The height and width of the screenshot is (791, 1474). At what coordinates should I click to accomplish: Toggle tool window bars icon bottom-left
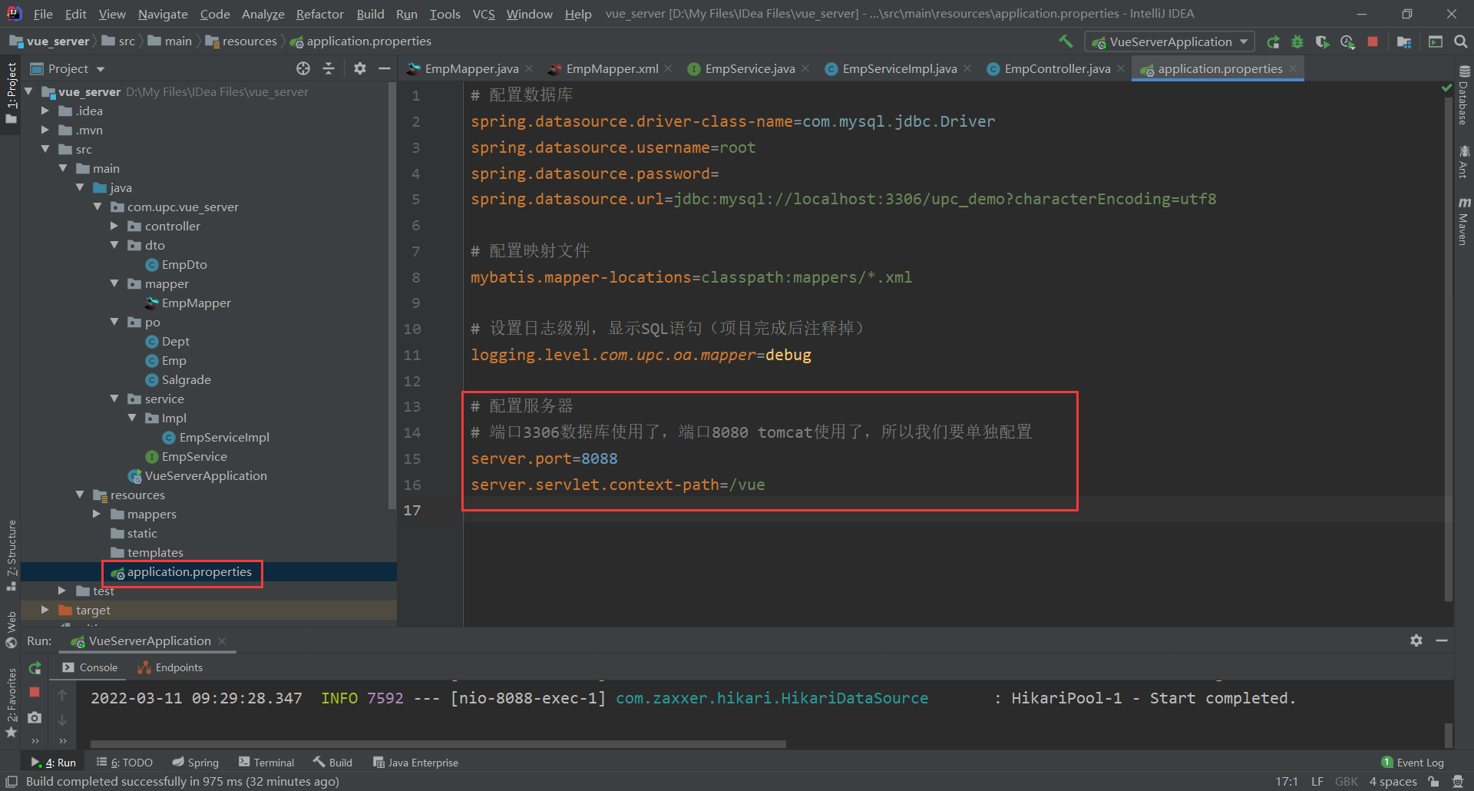click(x=12, y=782)
